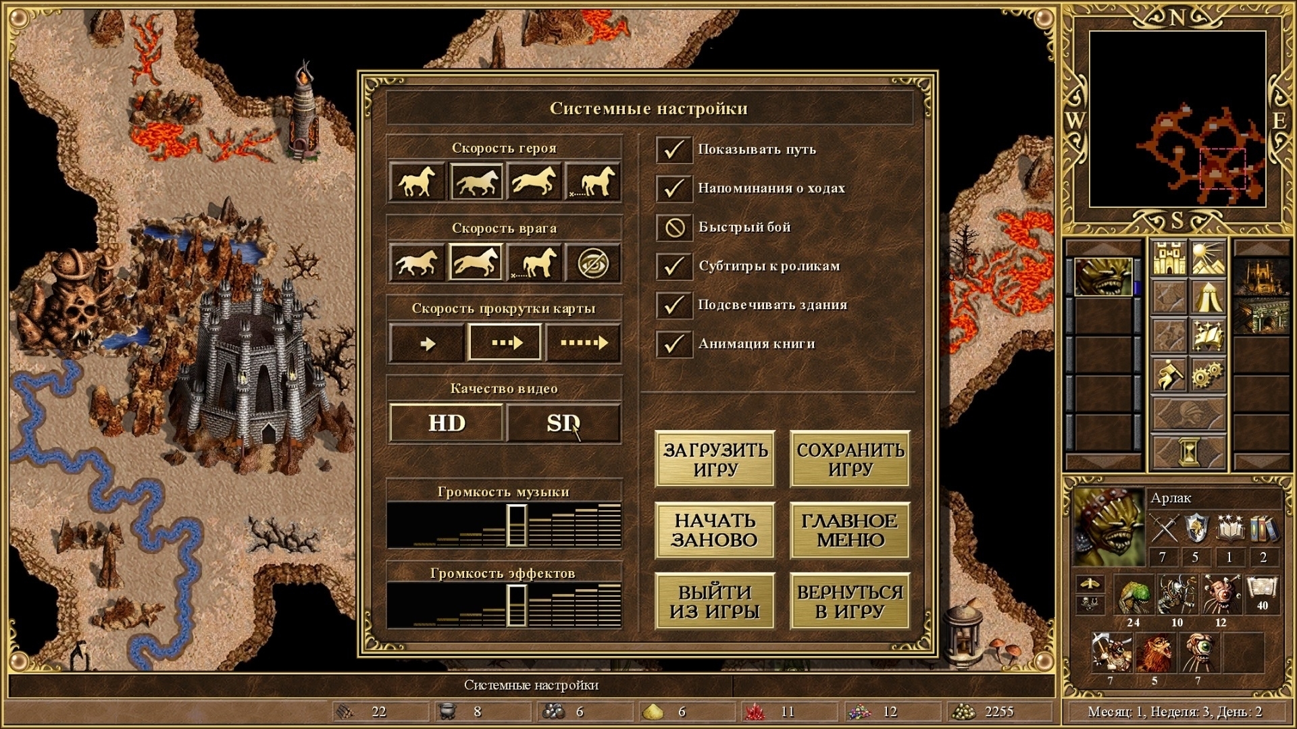
Task: Click the hero list scroll-up arrow
Action: click(x=1103, y=248)
